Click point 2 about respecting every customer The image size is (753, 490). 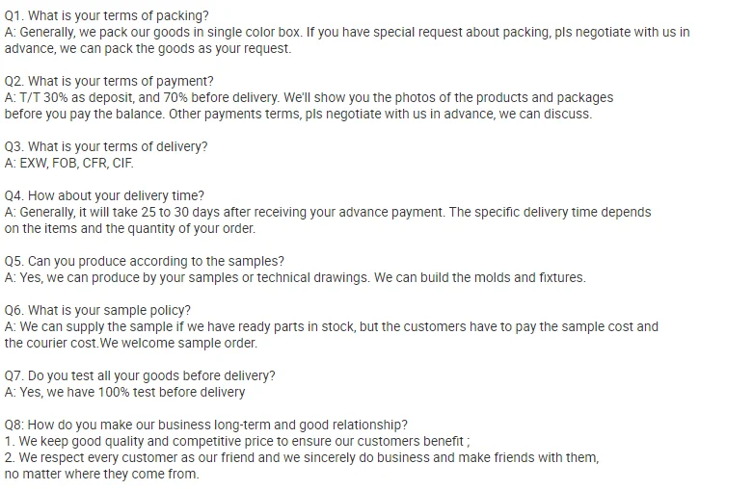coord(302,457)
